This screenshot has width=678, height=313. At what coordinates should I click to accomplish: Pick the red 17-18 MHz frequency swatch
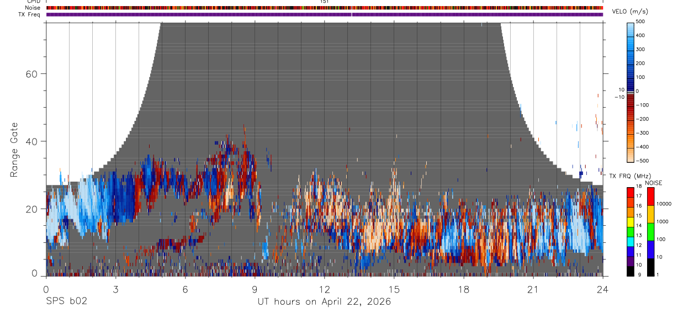pos(631,193)
